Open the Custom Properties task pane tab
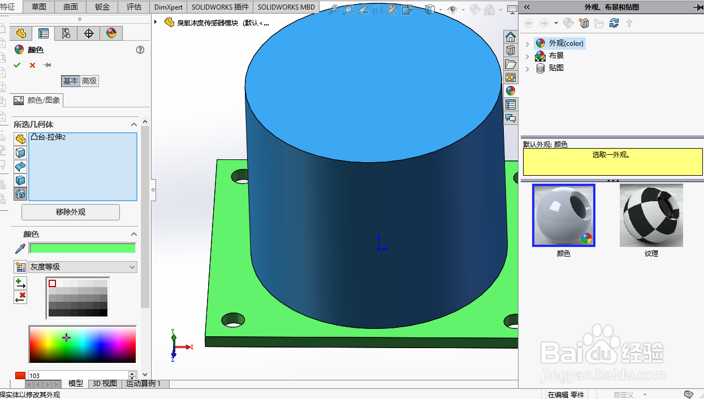This screenshot has width=704, height=399. coord(511,105)
